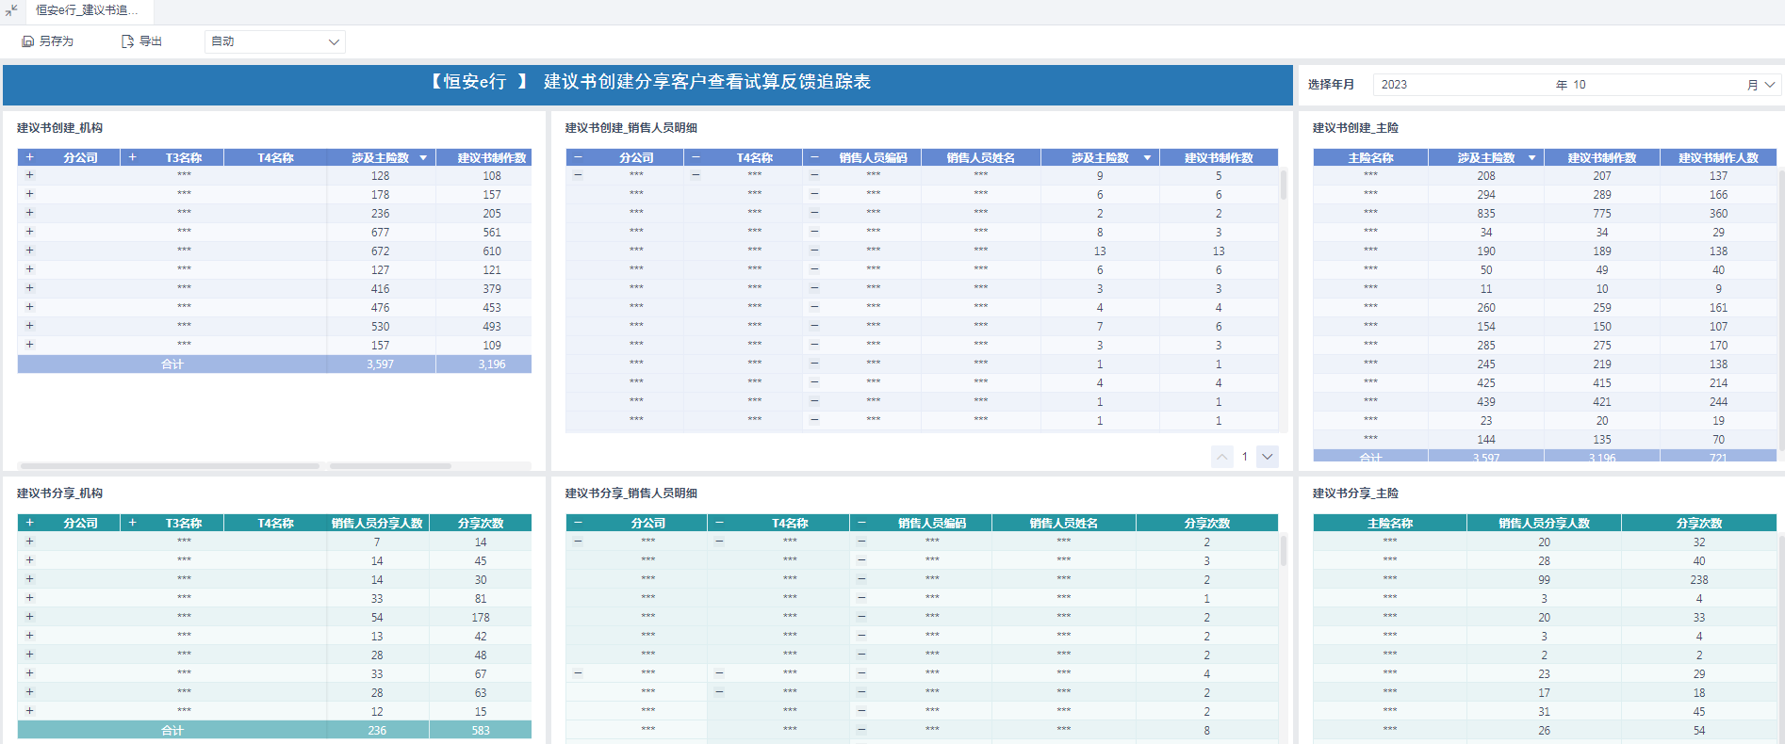Click 建议书制作人数 header in 建议书创建_主险
Image resolution: width=1785 pixels, height=744 pixels.
(x=1718, y=158)
